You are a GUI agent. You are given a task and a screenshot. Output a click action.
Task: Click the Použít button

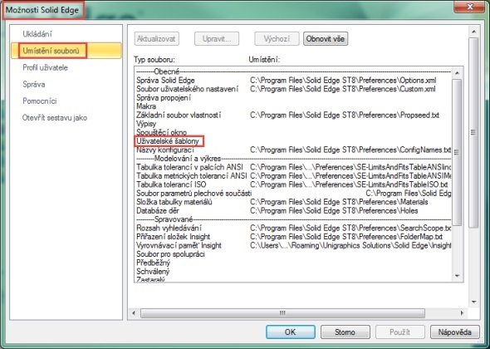[399, 332]
